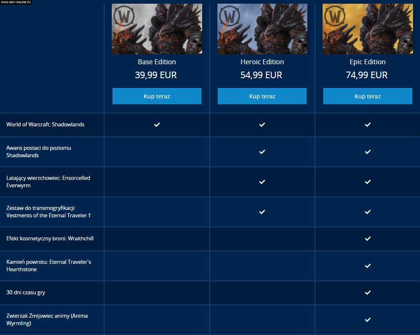
Task: Buy the Heroic Edition with Kup teraz
Action: point(262,96)
